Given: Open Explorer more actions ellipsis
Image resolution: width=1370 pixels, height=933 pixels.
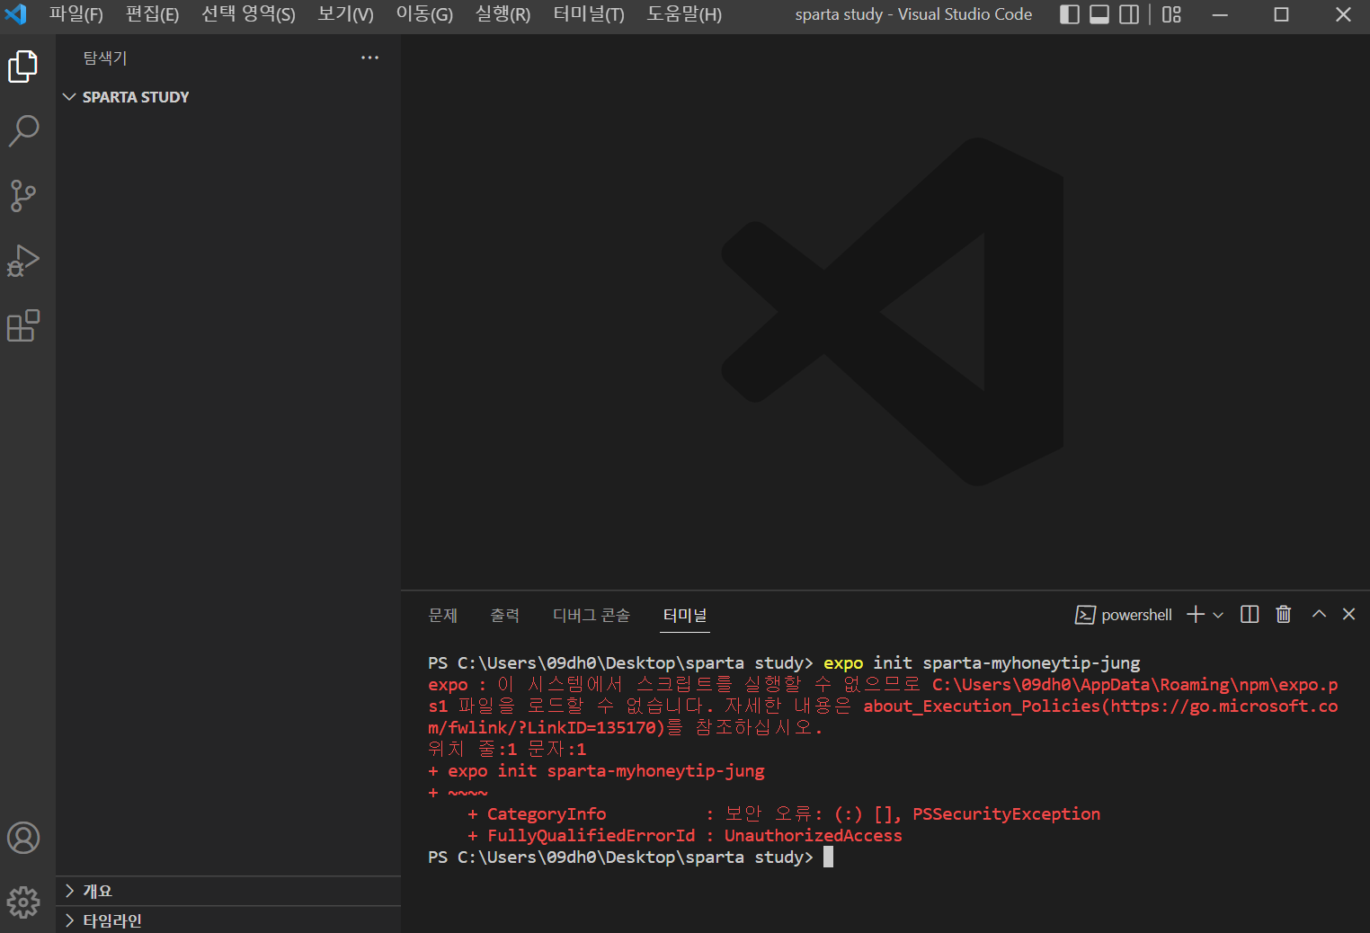Looking at the screenshot, I should [x=369, y=58].
